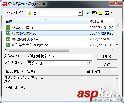Click module info scroll up arrow
The image size is (124, 103).
pos(117,78)
